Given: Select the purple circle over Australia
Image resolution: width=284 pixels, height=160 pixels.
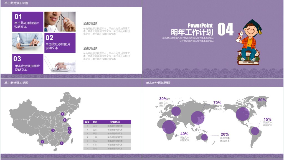Looking at the screenshot, I should 204,137.
